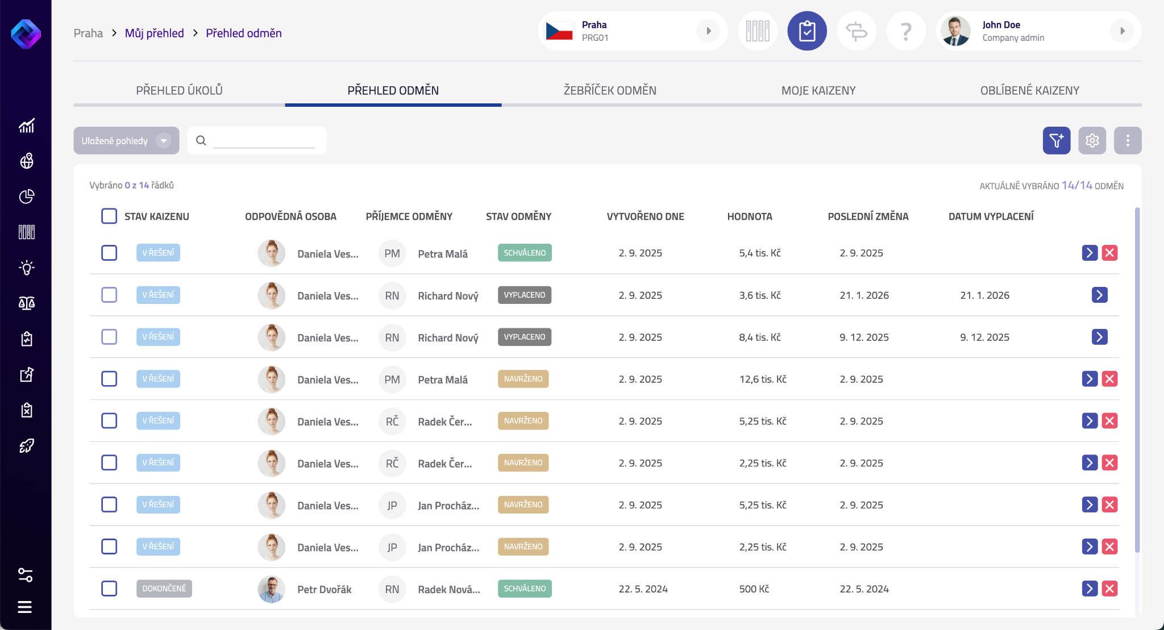Go to Můj přehled breadcrumb link
Image resolution: width=1164 pixels, height=630 pixels.
(154, 33)
